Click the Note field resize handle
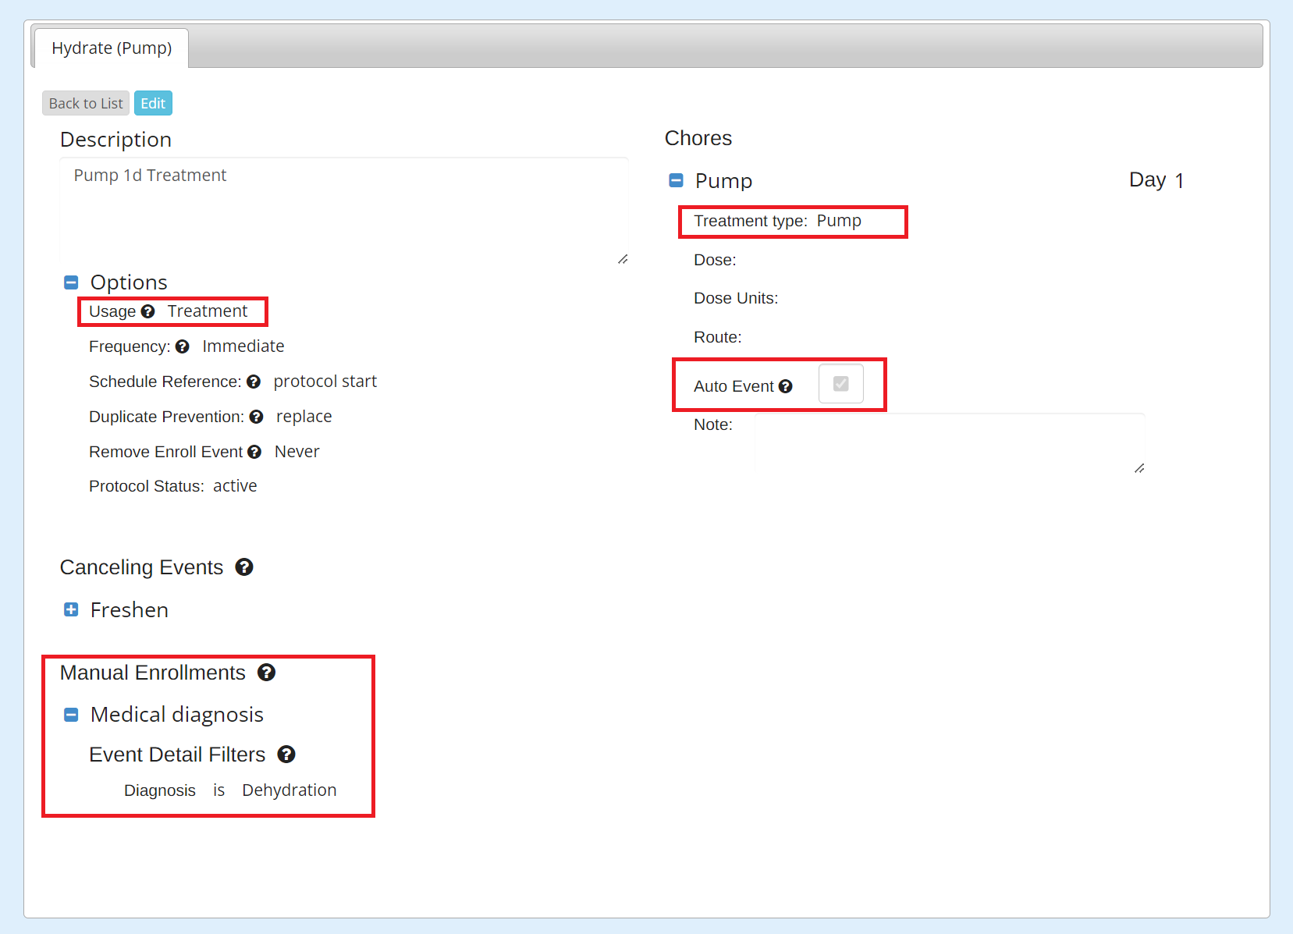This screenshot has width=1293, height=934. (x=1139, y=468)
